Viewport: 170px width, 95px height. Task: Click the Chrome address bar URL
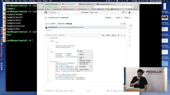tap(75, 7)
